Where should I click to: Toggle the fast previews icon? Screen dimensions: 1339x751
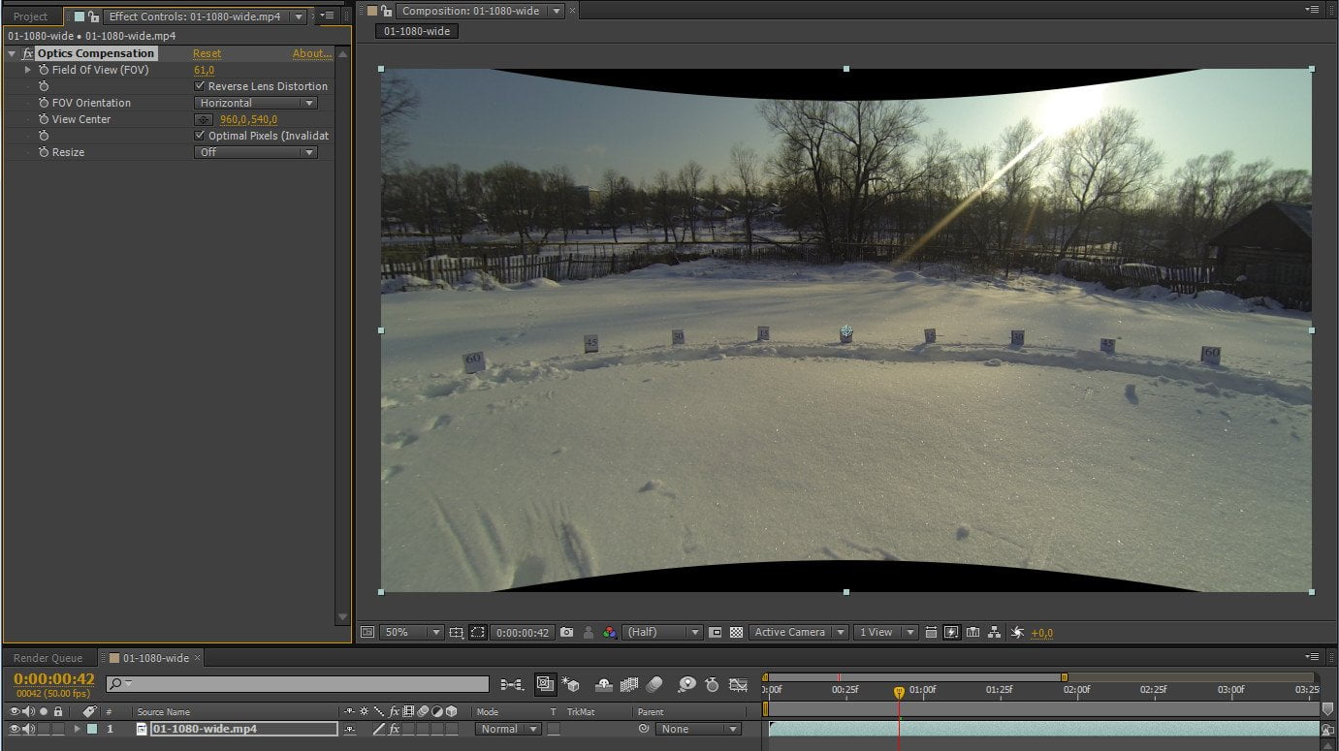click(x=951, y=632)
